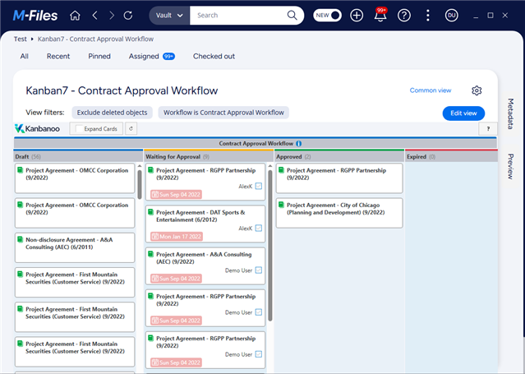The image size is (525, 374).
Task: Click Draft column scroll up arrow
Action: pyautogui.click(x=140, y=166)
